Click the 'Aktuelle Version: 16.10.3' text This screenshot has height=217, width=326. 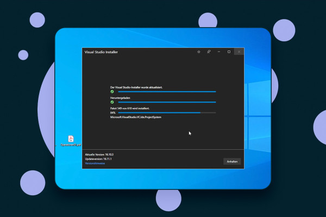point(99,155)
